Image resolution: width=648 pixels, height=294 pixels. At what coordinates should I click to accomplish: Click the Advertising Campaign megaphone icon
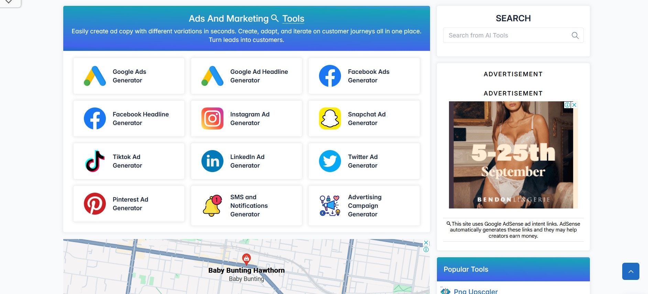pyautogui.click(x=330, y=206)
